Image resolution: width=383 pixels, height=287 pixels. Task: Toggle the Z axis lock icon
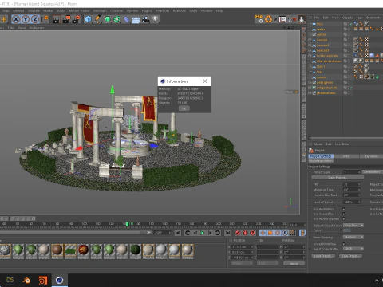pos(35,19)
